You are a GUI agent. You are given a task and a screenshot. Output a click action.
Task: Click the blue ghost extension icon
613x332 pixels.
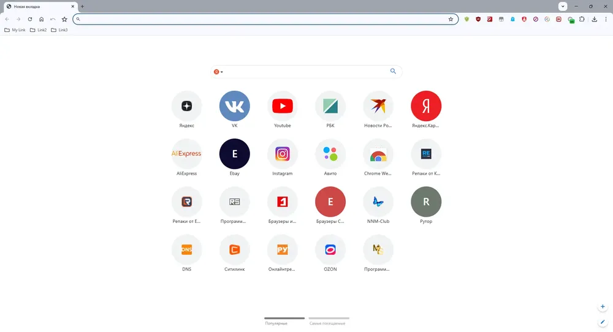click(x=512, y=19)
